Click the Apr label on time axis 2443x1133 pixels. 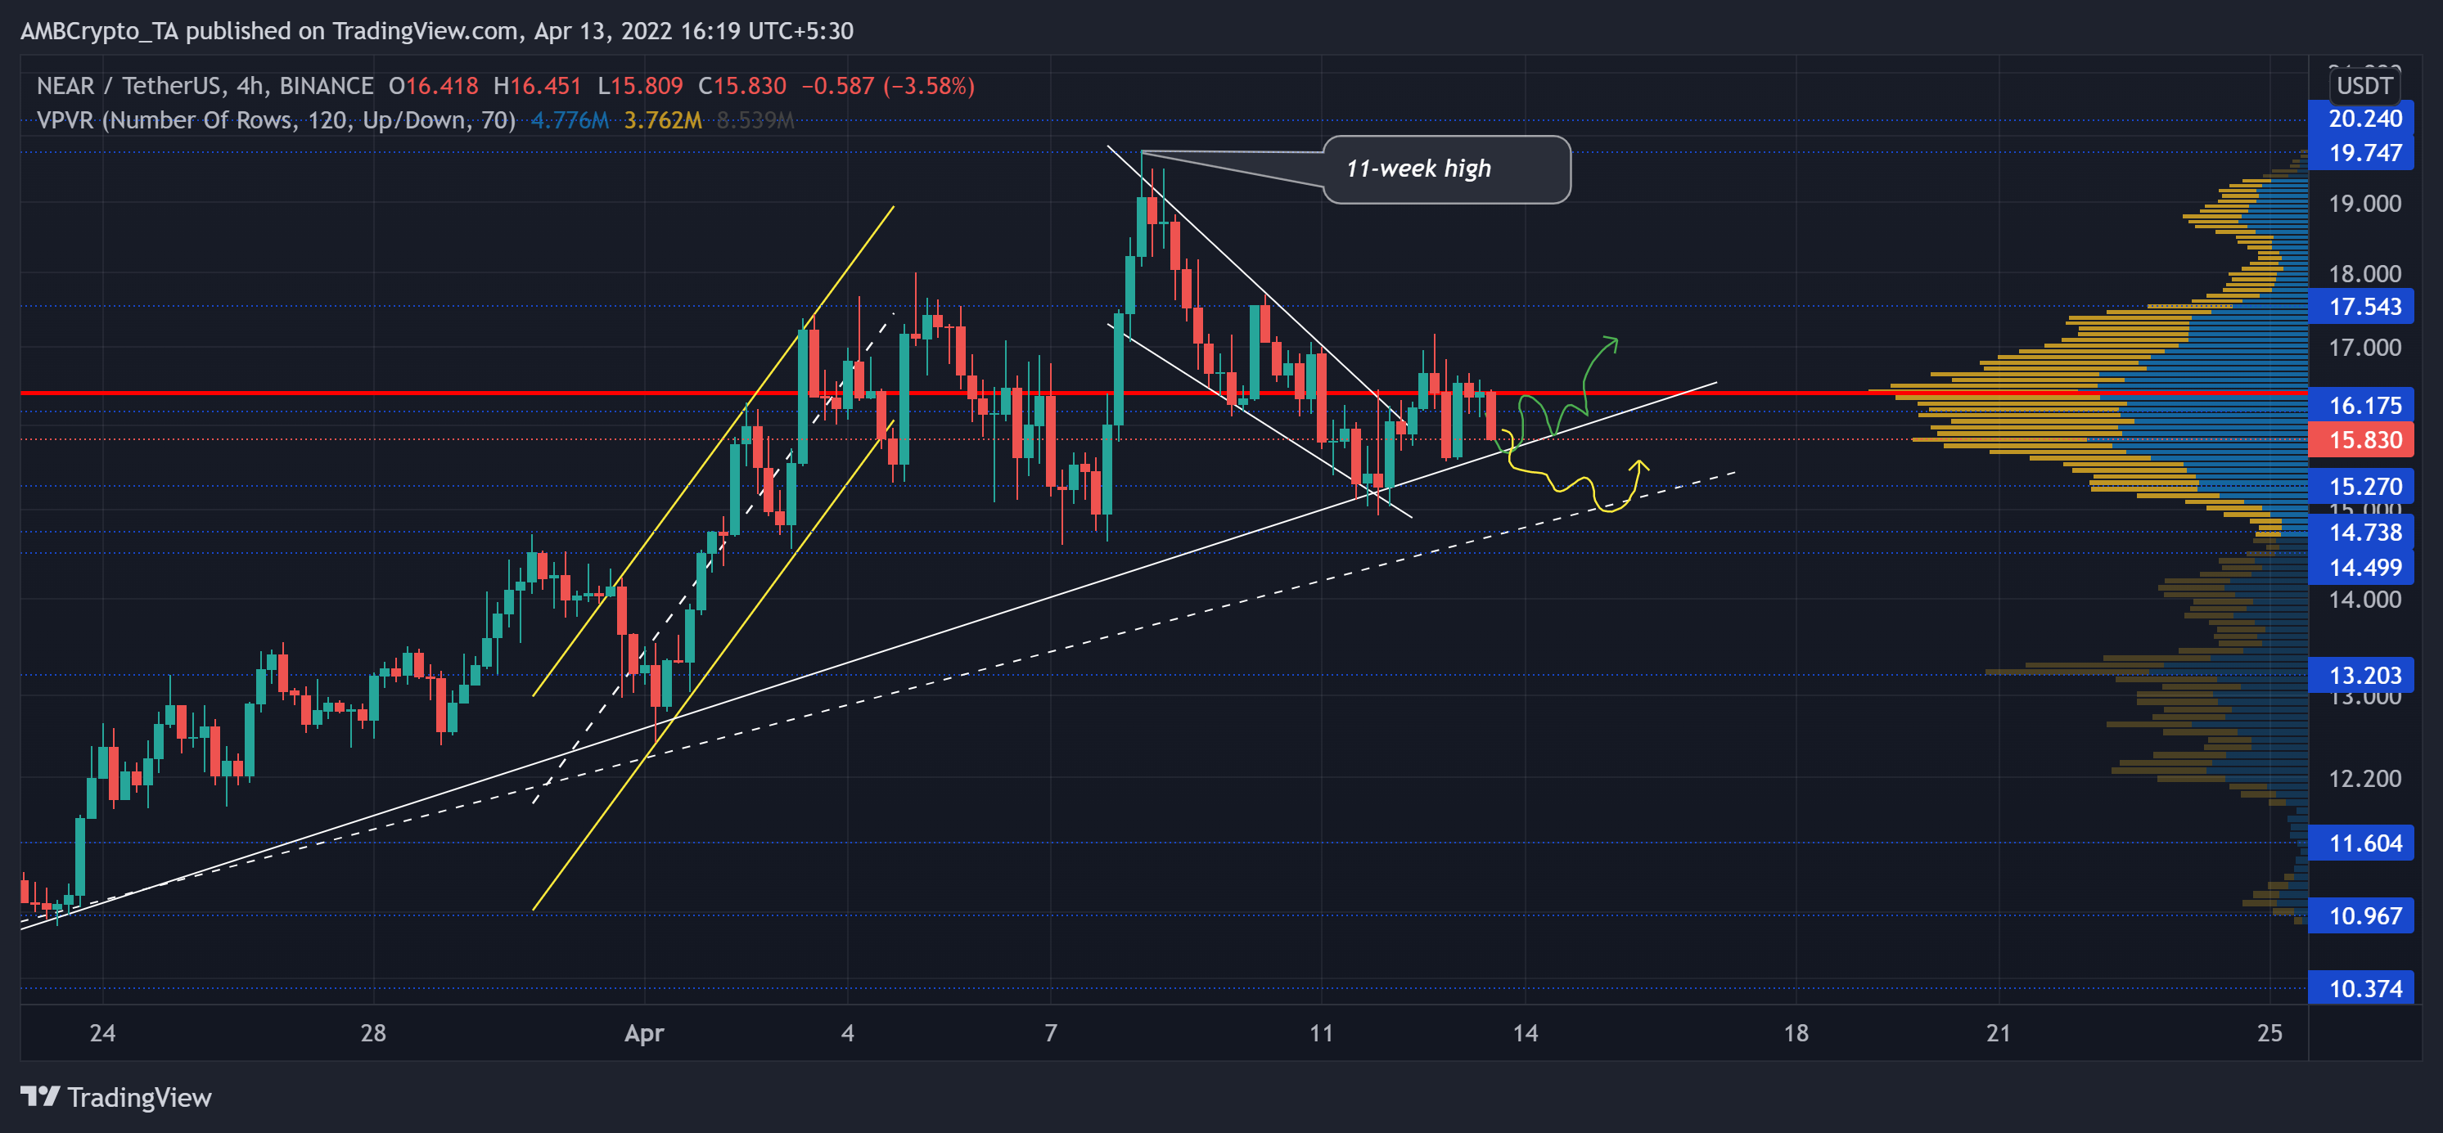pos(645,1036)
